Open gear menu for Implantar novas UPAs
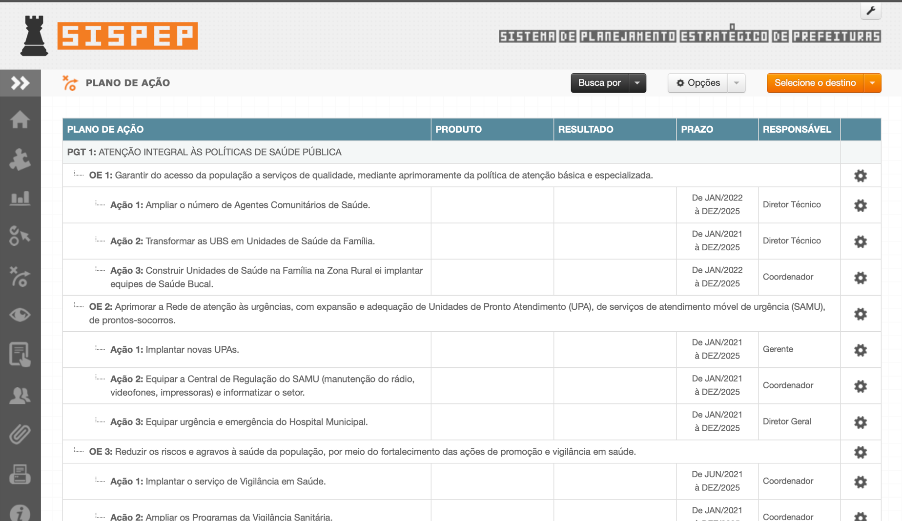This screenshot has height=521, width=902. (x=860, y=350)
